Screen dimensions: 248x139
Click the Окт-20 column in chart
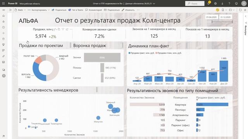(x=202, y=76)
